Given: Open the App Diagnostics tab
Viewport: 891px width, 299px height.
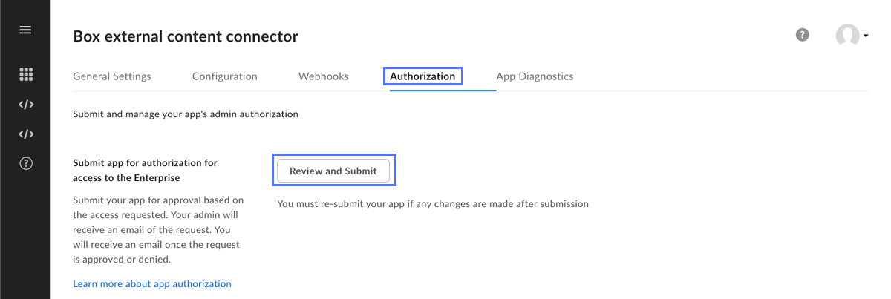Looking at the screenshot, I should coord(535,76).
